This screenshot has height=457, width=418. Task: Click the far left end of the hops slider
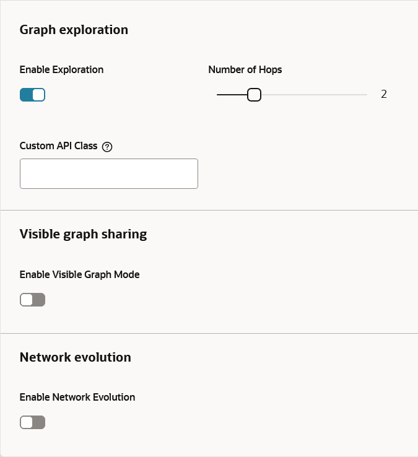(218, 95)
